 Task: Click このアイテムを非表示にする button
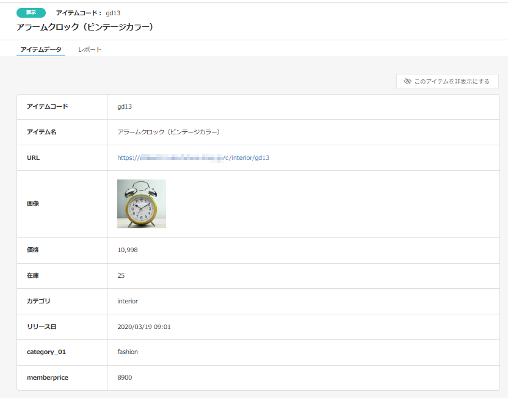(x=449, y=81)
